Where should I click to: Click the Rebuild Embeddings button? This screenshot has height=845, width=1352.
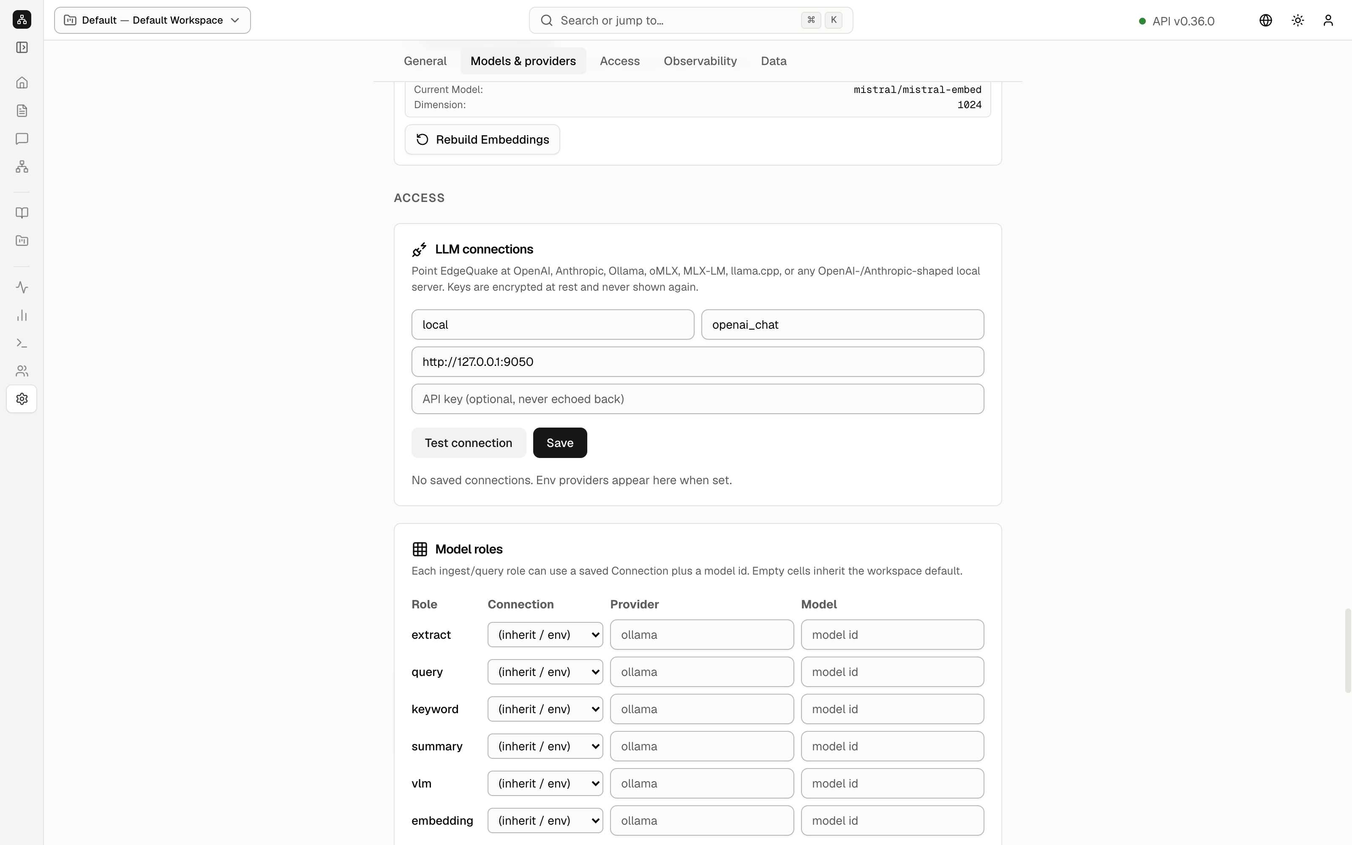pyautogui.click(x=482, y=140)
